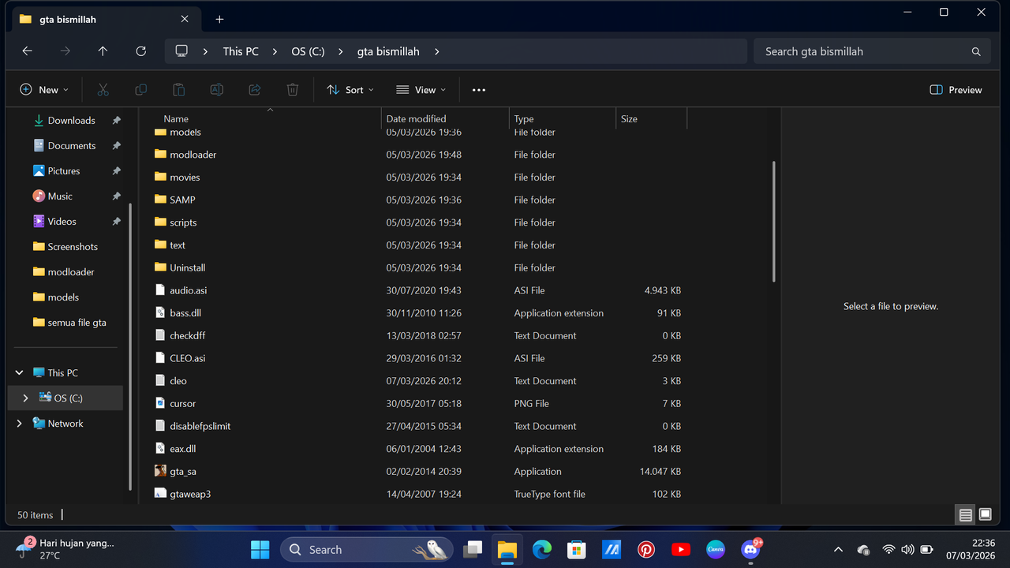Open YouTube from taskbar
This screenshot has width=1010, height=568.
click(x=681, y=549)
